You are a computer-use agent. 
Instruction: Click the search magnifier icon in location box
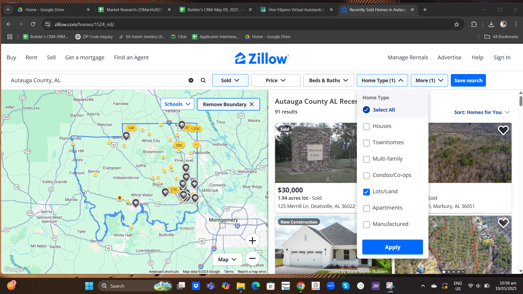203,80
